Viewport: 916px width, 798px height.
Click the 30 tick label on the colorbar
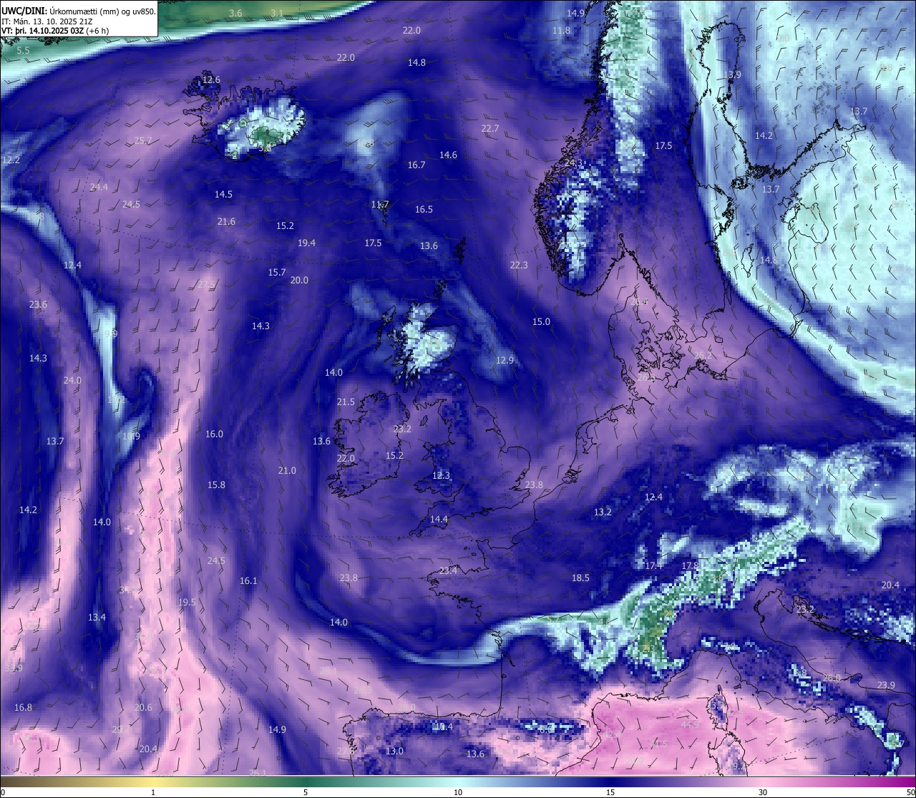coord(763,792)
